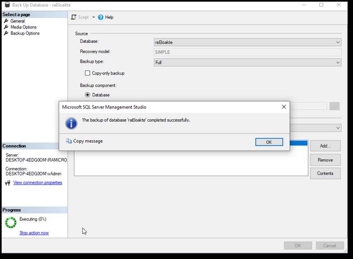The height and width of the screenshot is (259, 353).
Task: Click the Contents button
Action: tap(325, 173)
